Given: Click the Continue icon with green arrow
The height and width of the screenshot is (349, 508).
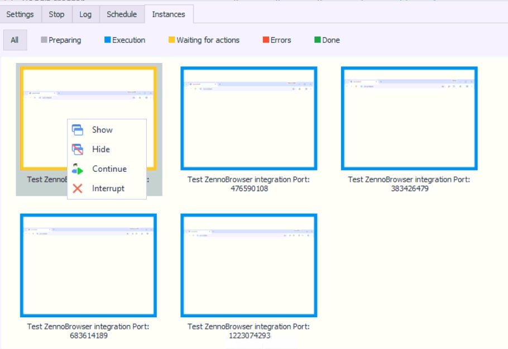Looking at the screenshot, I should [78, 169].
